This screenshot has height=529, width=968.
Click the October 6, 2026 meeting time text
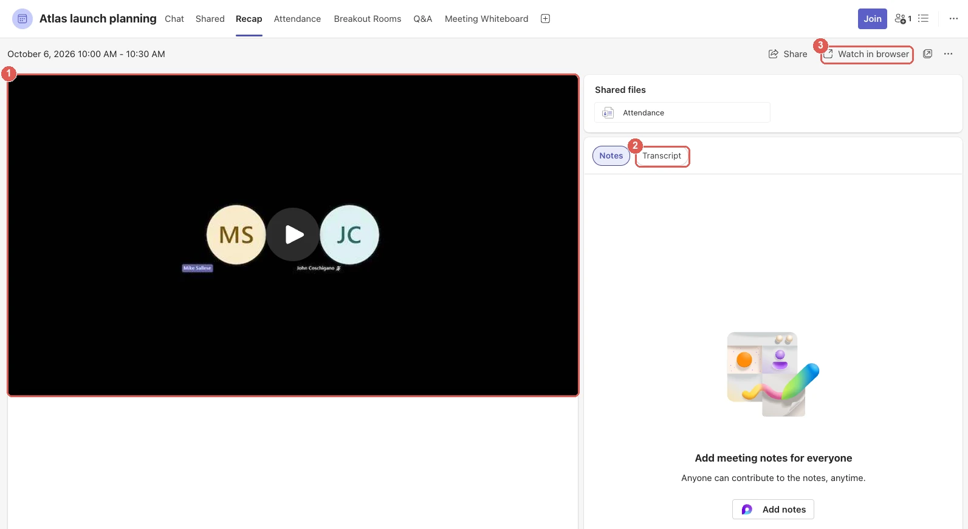86,54
